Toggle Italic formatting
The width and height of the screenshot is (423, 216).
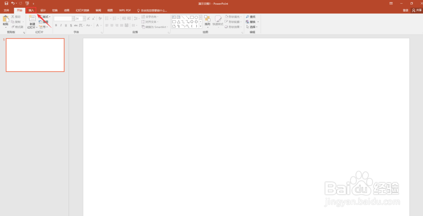tap(61, 25)
